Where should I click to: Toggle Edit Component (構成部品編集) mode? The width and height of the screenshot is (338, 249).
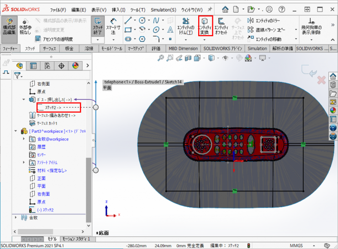coord(10,27)
